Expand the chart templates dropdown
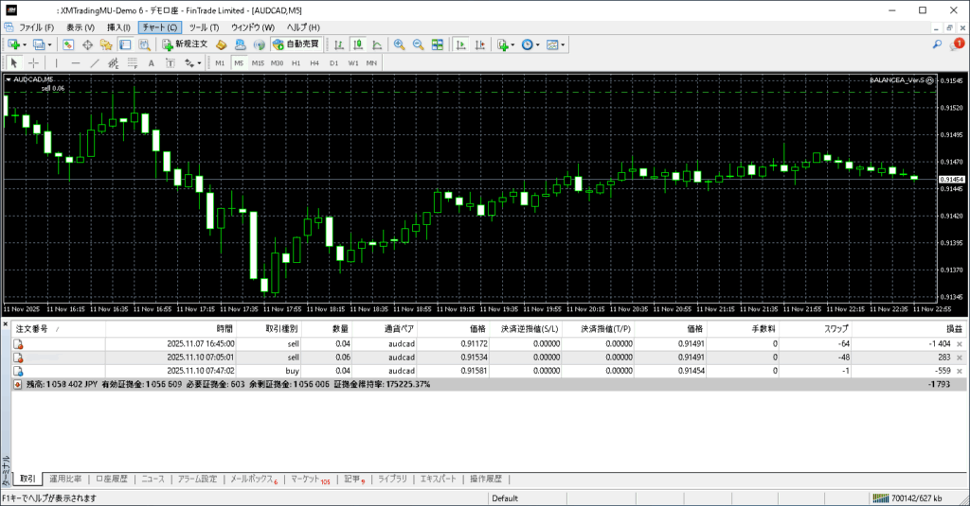 pyautogui.click(x=564, y=44)
